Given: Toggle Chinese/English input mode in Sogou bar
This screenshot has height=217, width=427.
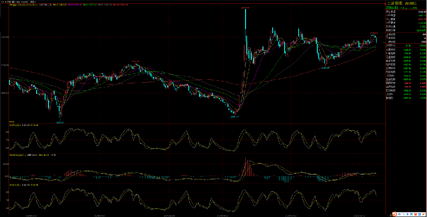Looking at the screenshot, I should pos(399,214).
